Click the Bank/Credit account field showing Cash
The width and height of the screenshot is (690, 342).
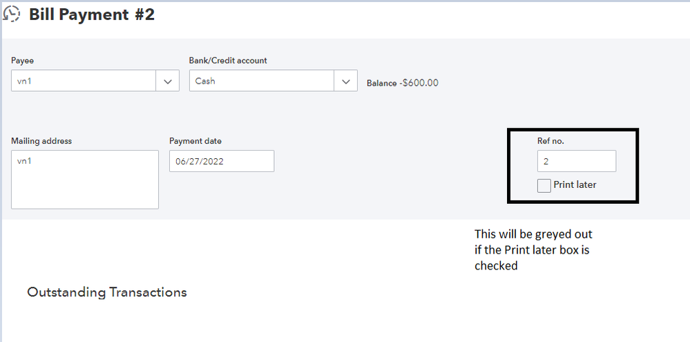click(x=261, y=81)
